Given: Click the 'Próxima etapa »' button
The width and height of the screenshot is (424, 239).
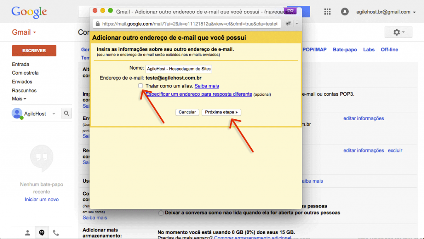Looking at the screenshot, I should point(221,112).
